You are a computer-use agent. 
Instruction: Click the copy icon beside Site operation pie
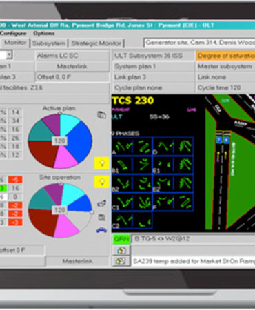coord(101,217)
